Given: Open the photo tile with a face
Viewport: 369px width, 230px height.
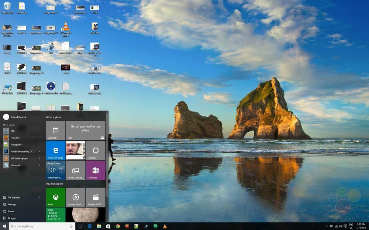Looking at the screenshot, I should (x=76, y=151).
